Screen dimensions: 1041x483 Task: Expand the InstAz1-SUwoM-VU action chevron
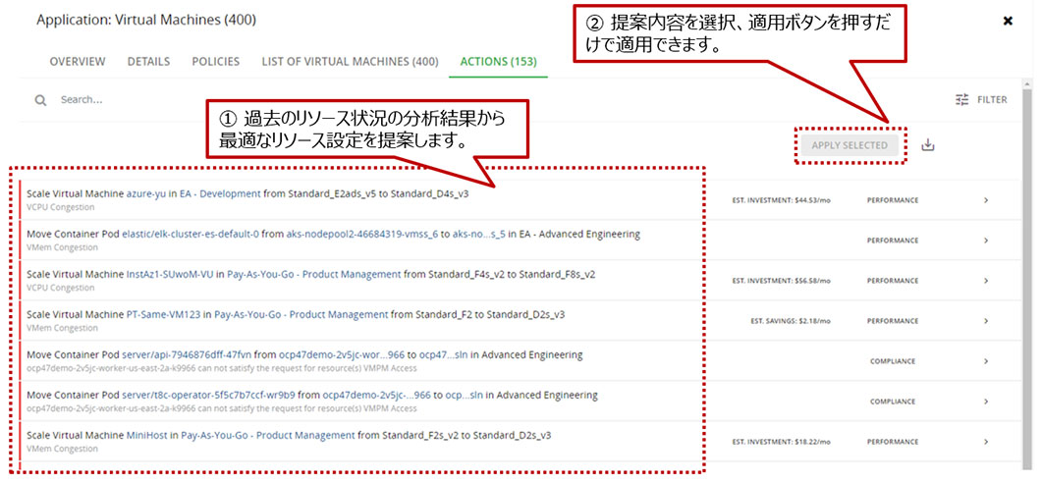coord(985,281)
